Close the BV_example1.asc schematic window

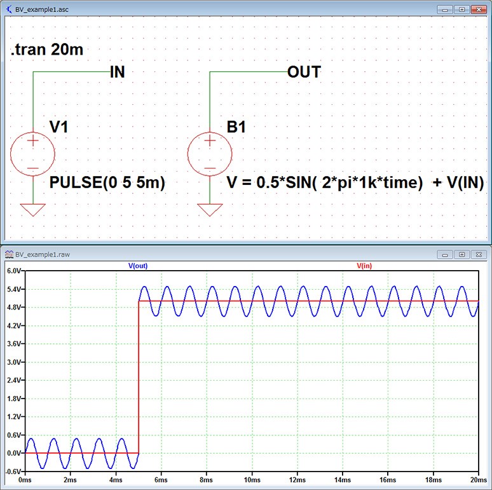coord(477,11)
